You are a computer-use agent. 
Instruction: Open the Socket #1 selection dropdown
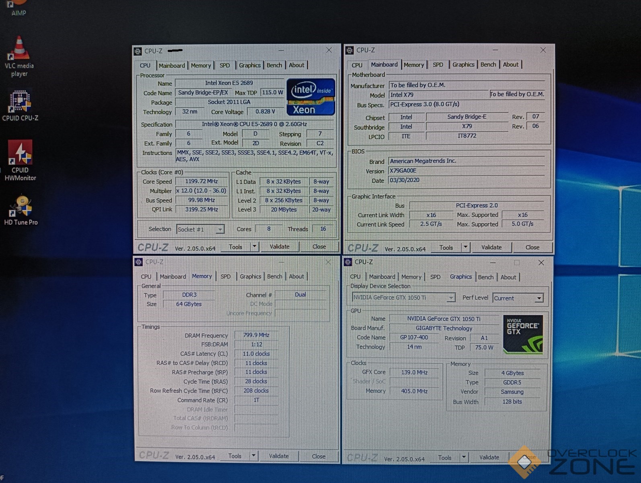[200, 229]
